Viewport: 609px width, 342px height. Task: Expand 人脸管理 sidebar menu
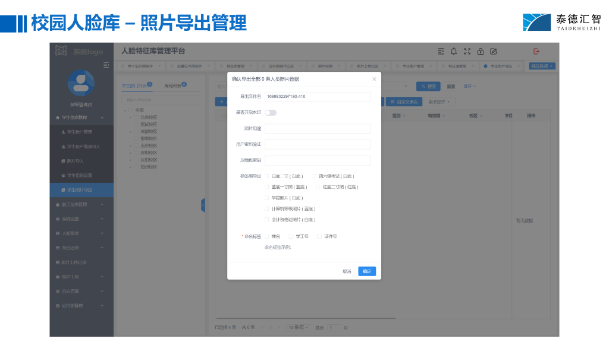click(x=102, y=233)
